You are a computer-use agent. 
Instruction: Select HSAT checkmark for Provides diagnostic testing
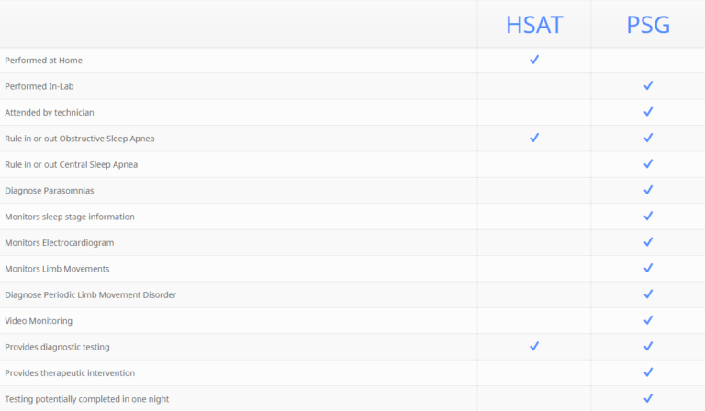[533, 347]
